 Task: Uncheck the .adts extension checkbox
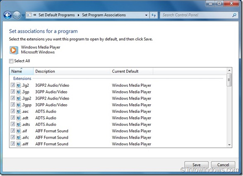coord(13,124)
